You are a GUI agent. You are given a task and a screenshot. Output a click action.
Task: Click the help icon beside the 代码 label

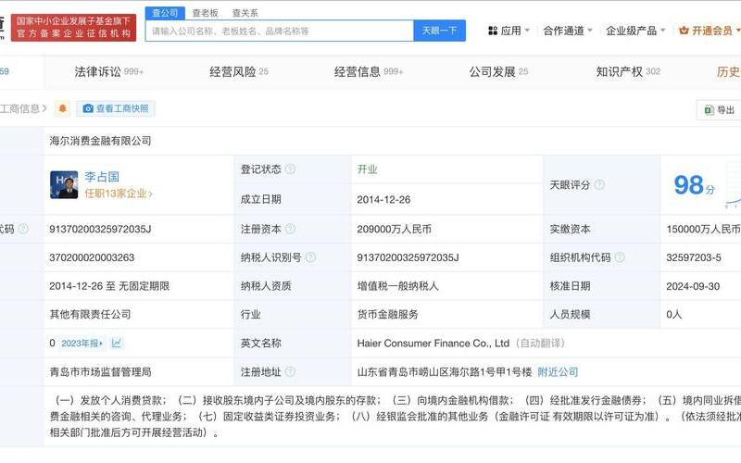tap(22, 229)
